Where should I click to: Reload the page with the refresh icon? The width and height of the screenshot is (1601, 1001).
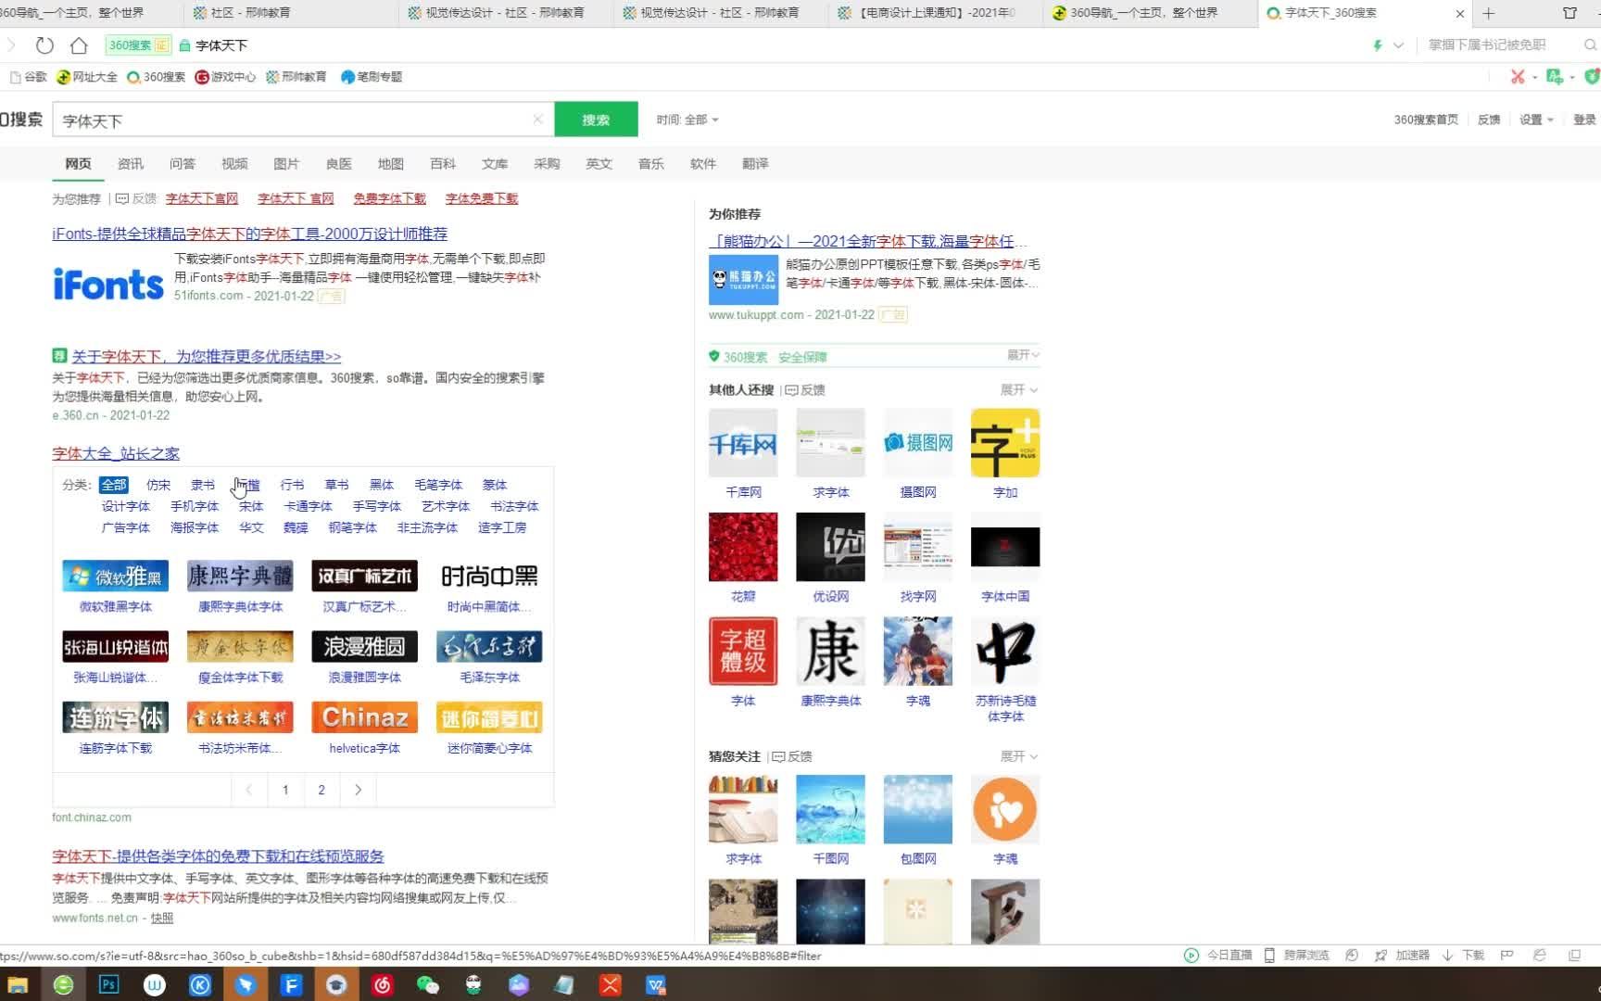(44, 44)
